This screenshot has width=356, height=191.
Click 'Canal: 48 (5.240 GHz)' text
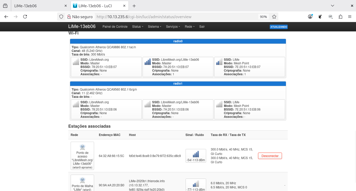[x=87, y=51]
